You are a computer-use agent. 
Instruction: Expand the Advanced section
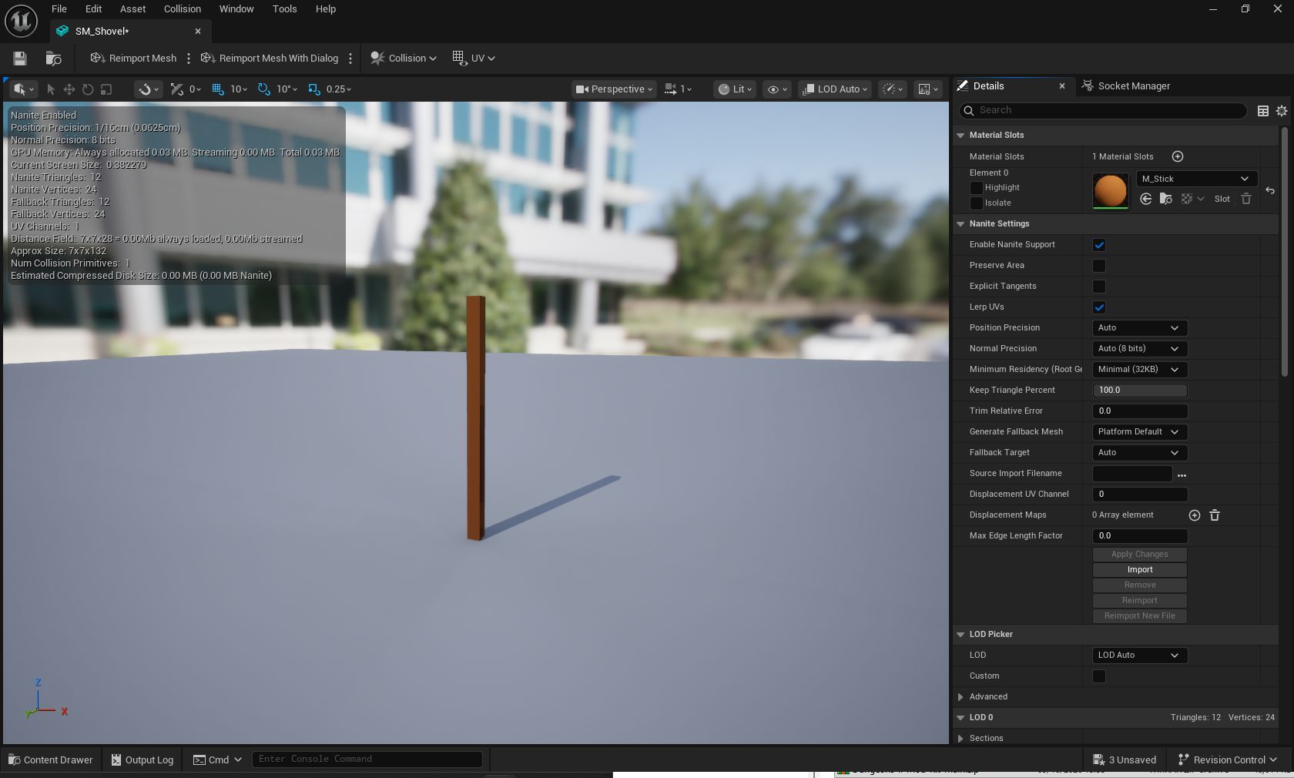[x=960, y=697]
